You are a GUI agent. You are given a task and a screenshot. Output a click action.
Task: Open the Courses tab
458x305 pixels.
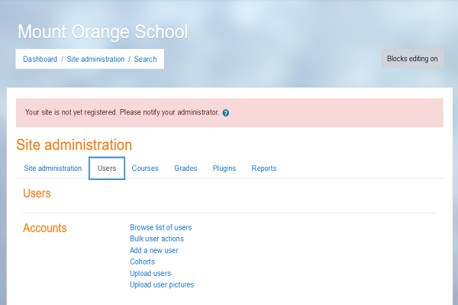point(145,169)
